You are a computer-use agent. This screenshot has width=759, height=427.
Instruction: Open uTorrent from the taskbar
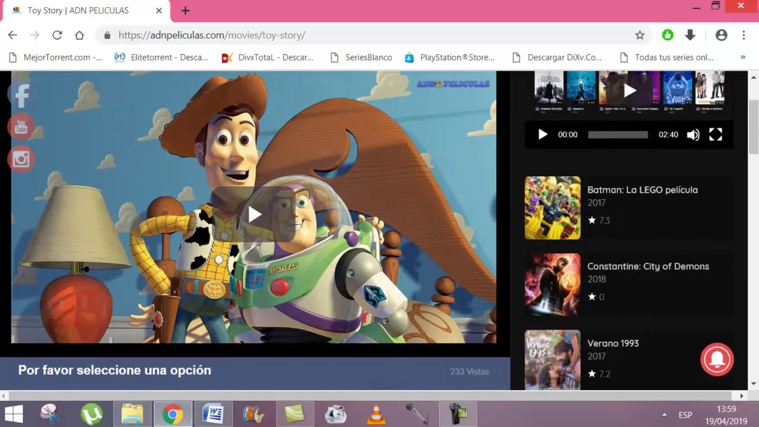click(x=91, y=414)
